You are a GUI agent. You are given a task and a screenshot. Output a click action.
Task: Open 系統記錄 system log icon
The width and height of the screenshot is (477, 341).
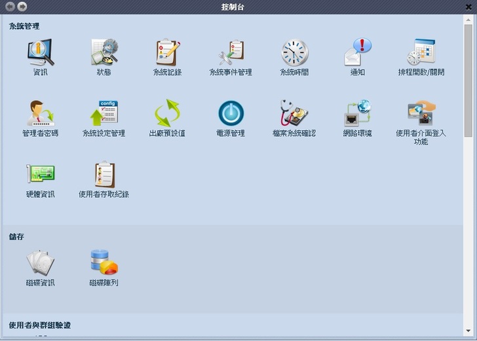pos(168,52)
